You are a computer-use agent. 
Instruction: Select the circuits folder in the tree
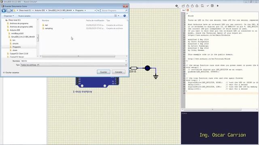click(15, 43)
